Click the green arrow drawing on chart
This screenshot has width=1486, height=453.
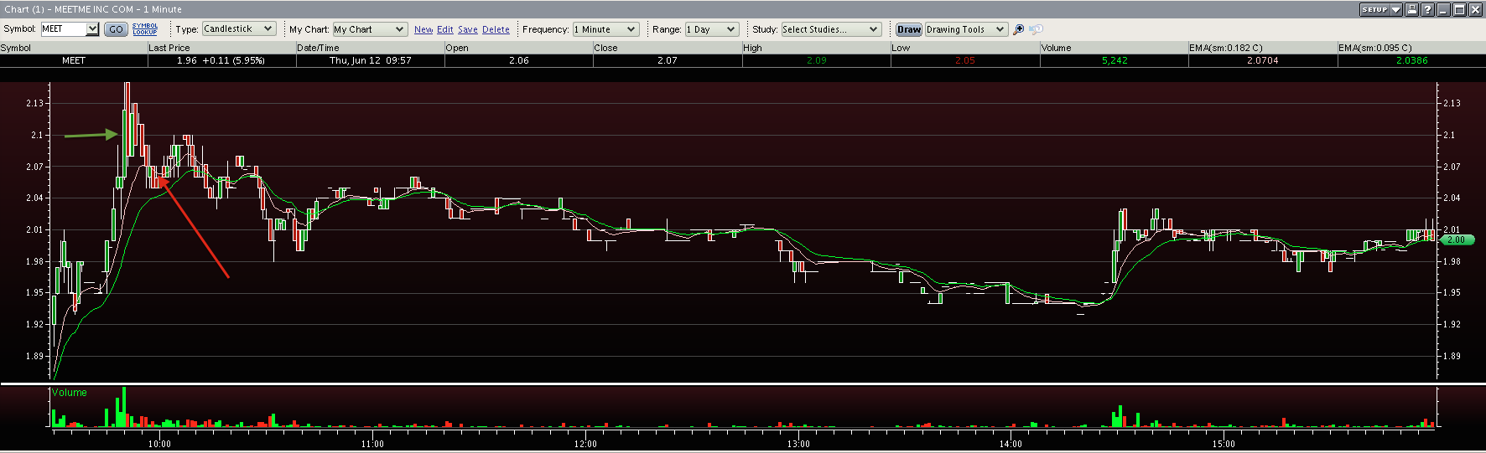point(91,135)
